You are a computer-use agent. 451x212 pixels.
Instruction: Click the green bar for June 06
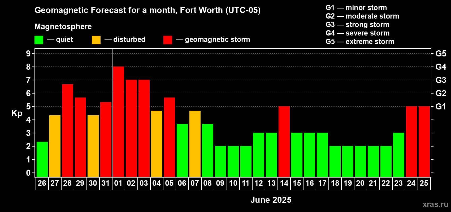coord(182,151)
